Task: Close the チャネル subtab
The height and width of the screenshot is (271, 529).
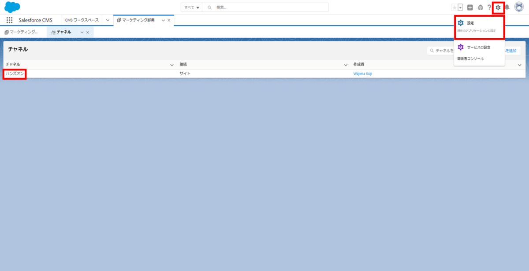Action: point(87,32)
